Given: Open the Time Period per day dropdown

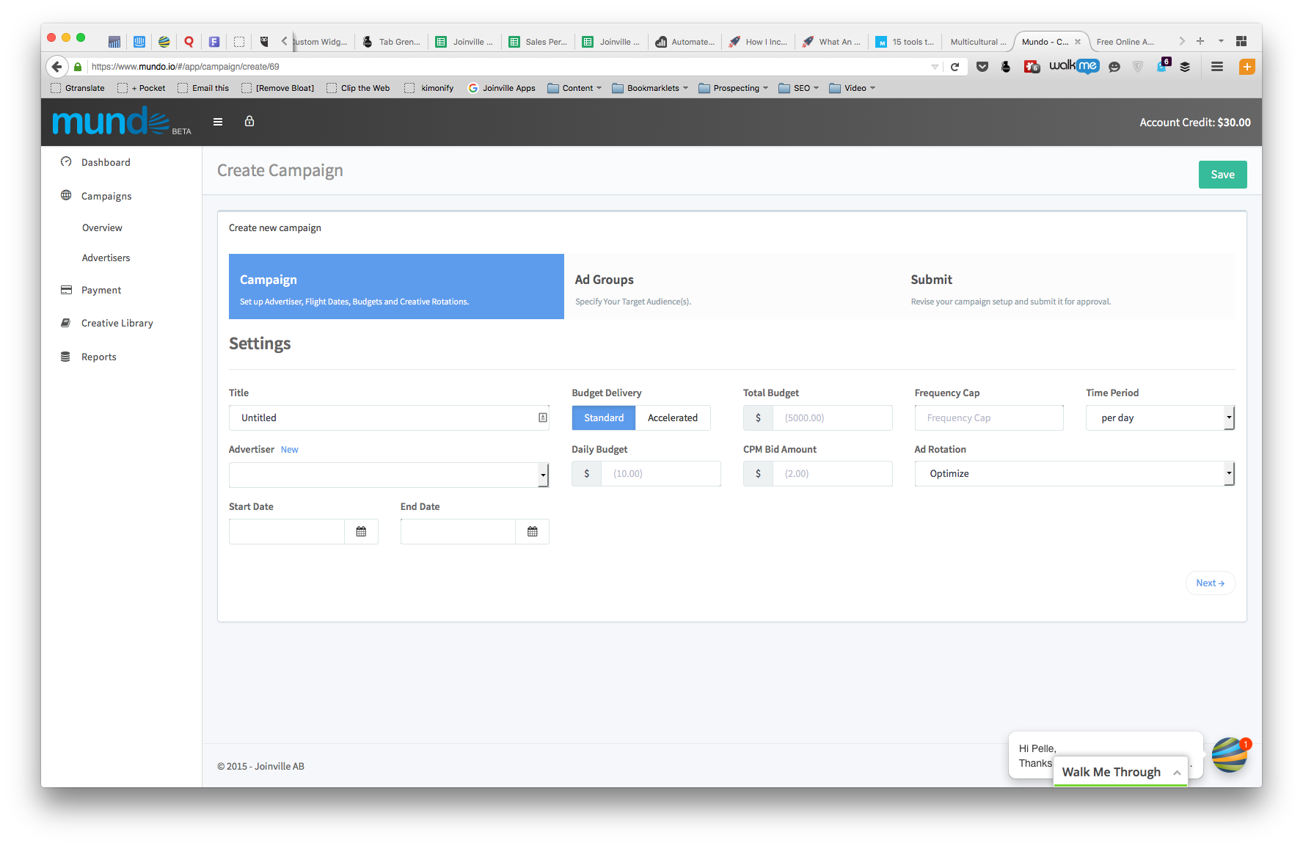Looking at the screenshot, I should click(x=1160, y=417).
